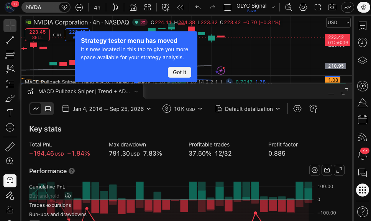Open the NVDA symbol search

tap(46, 7)
